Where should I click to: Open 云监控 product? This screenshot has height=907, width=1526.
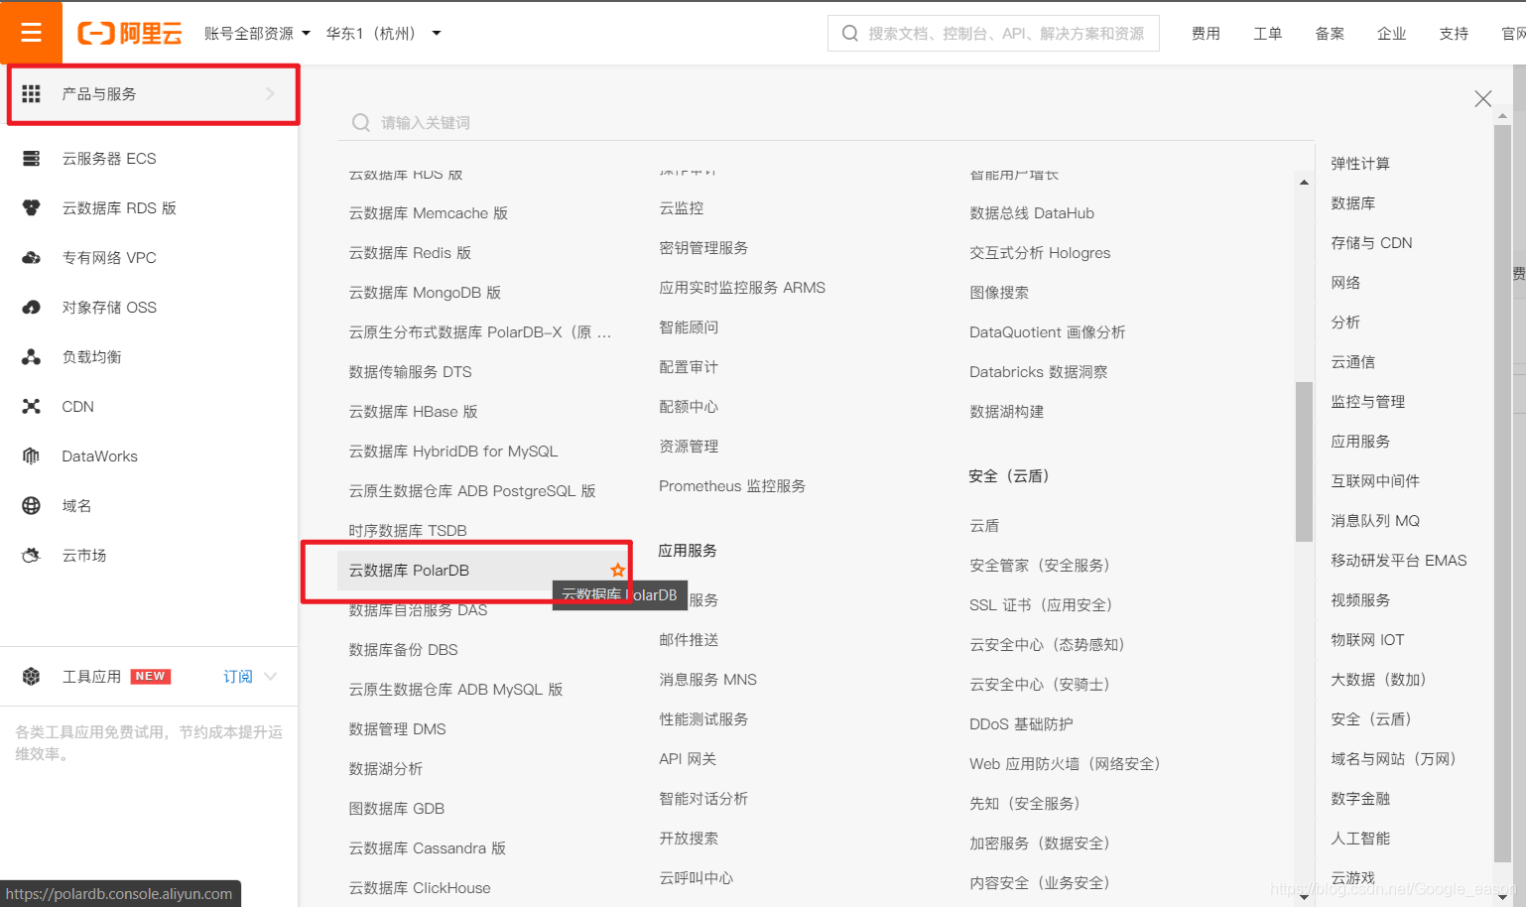click(x=682, y=208)
